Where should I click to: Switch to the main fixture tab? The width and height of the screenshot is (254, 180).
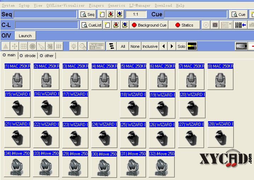click(9, 55)
